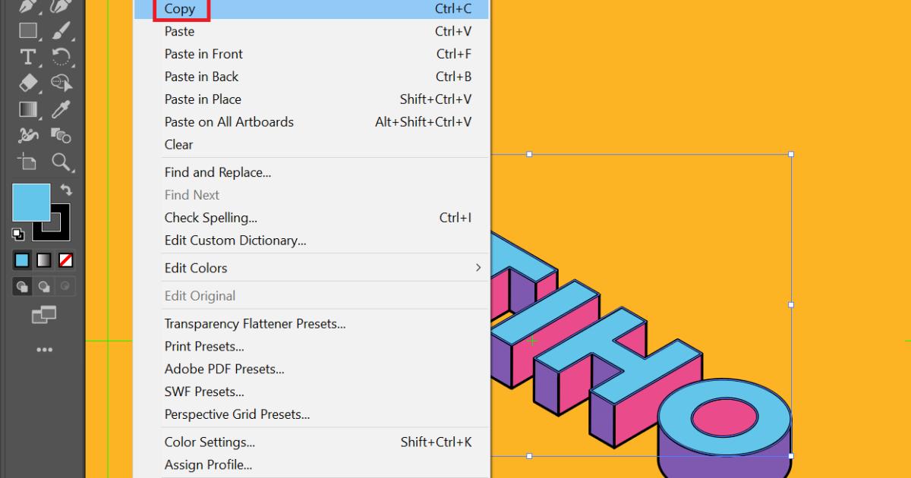Select the Artboard tool

28,162
